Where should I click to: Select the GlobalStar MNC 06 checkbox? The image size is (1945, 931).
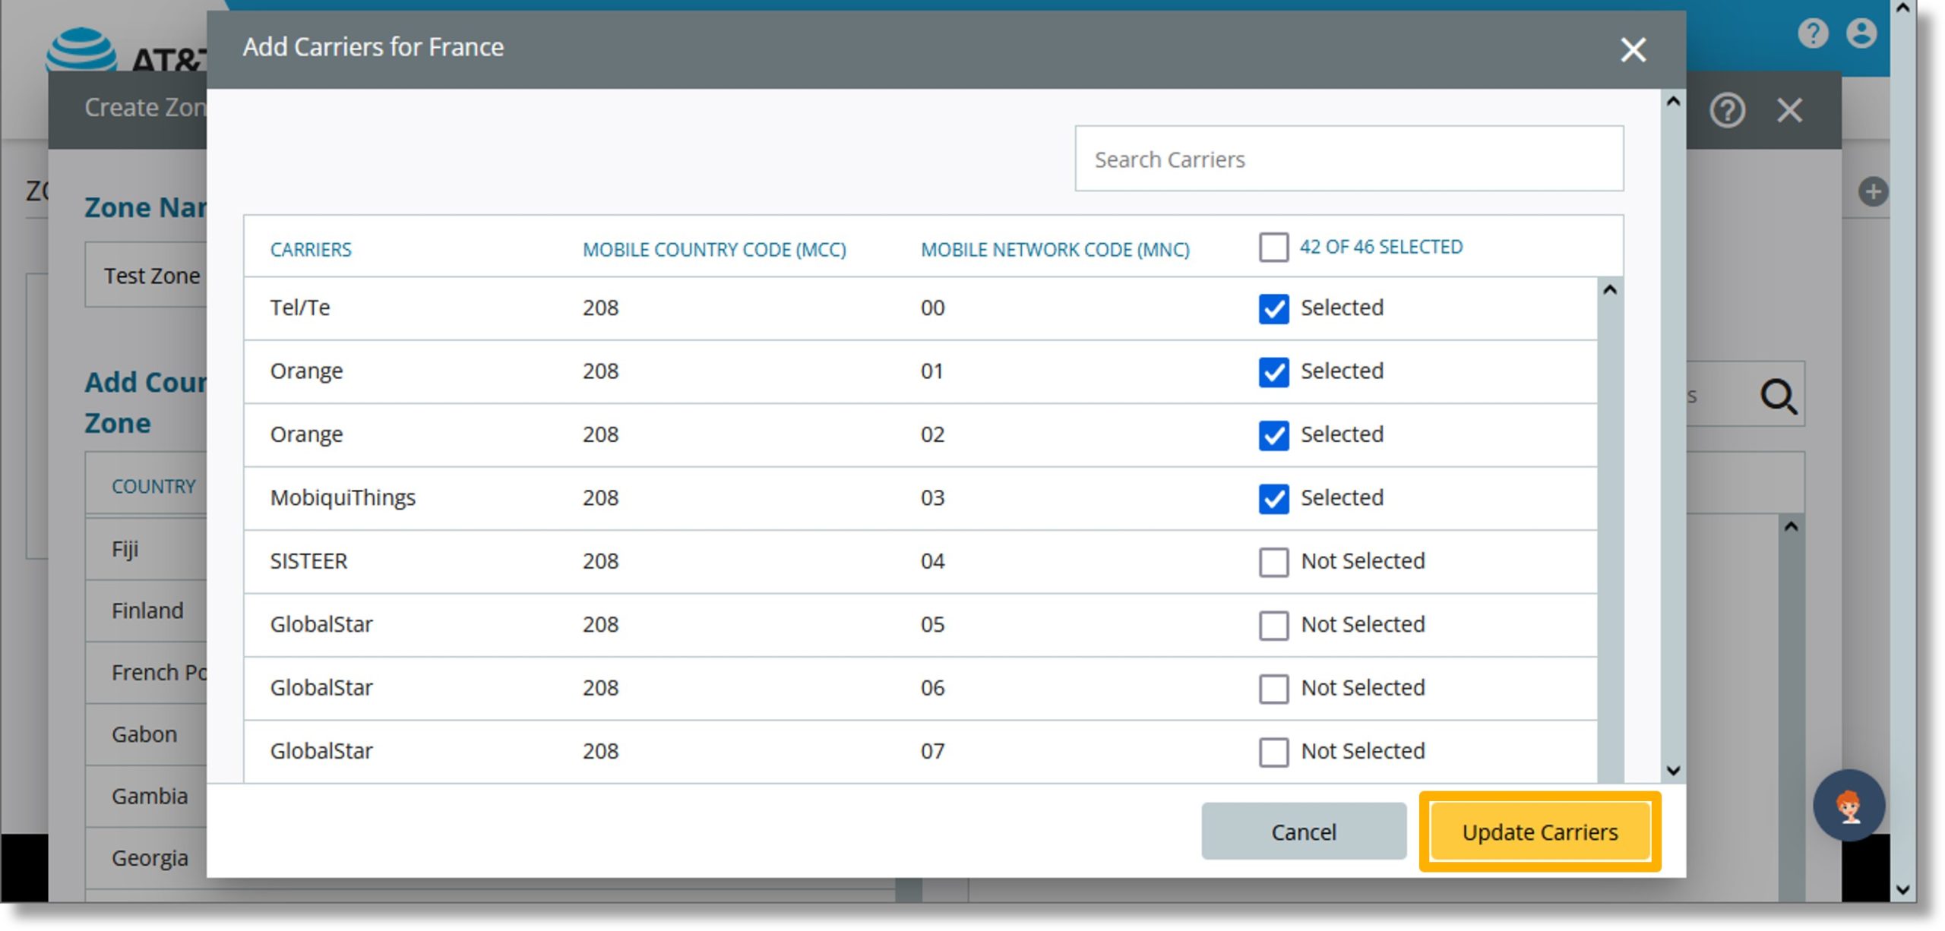coord(1273,689)
